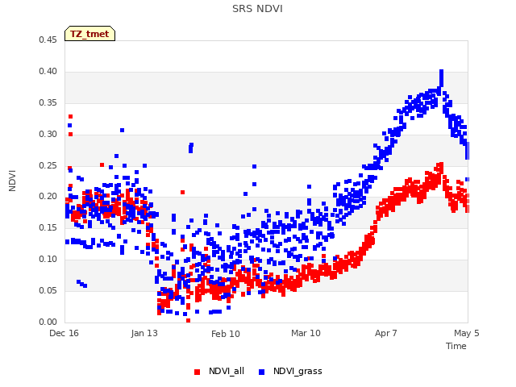
Task: Toggle the NDVI_grass legend entry
Action: [x=290, y=371]
